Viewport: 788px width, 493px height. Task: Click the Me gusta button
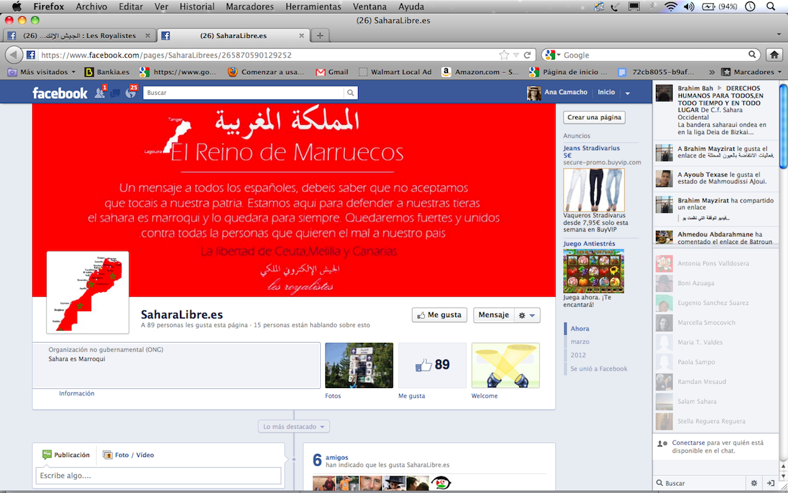click(x=439, y=315)
